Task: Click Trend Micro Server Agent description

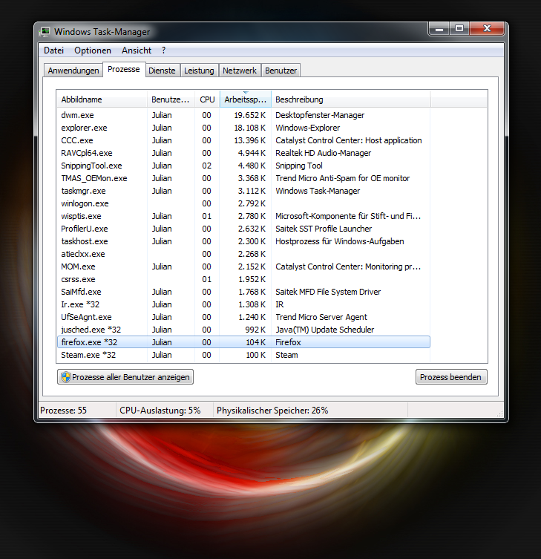Action: tap(321, 317)
